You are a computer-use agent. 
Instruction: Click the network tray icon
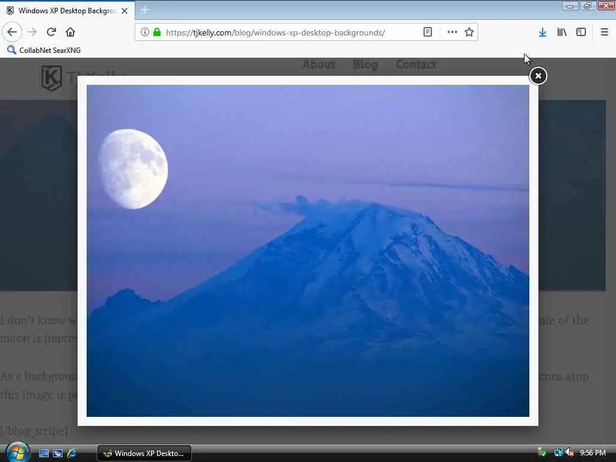[x=558, y=453]
